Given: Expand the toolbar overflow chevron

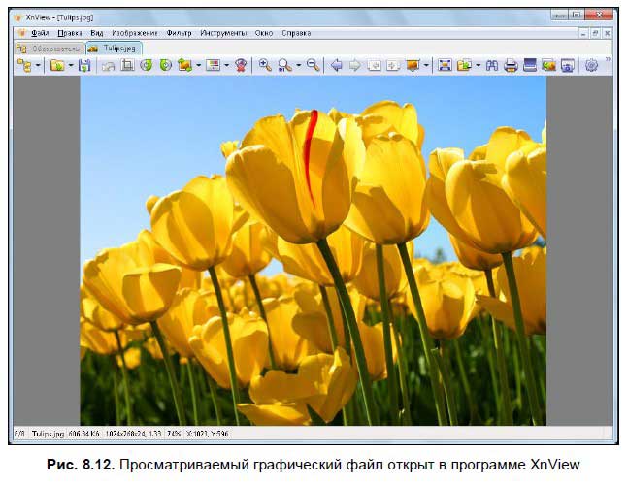Looking at the screenshot, I should pyautogui.click(x=609, y=60).
